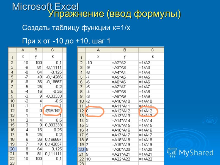The height and width of the screenshot is (165, 220).
Task: Click formula cell =A22*A22
Action: [125, 159]
